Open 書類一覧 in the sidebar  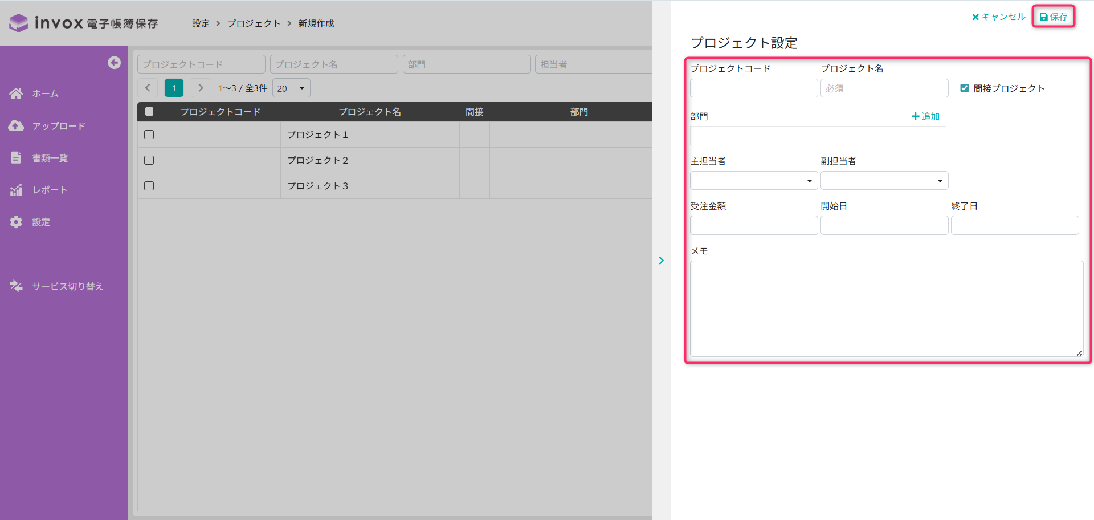pyautogui.click(x=50, y=158)
